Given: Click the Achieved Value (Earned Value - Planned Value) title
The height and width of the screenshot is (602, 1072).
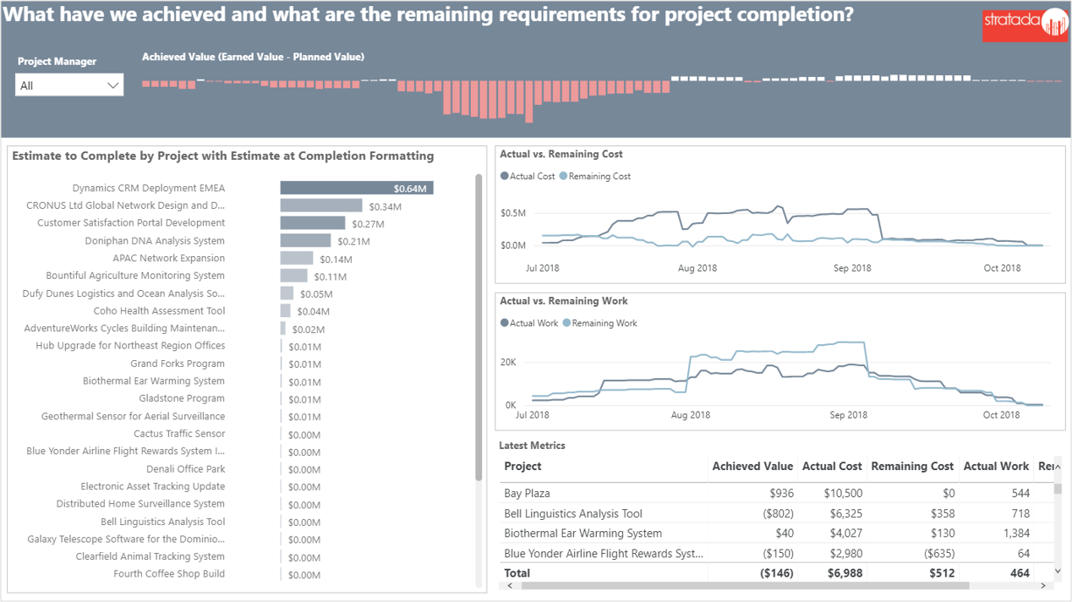Looking at the screenshot, I should [254, 57].
